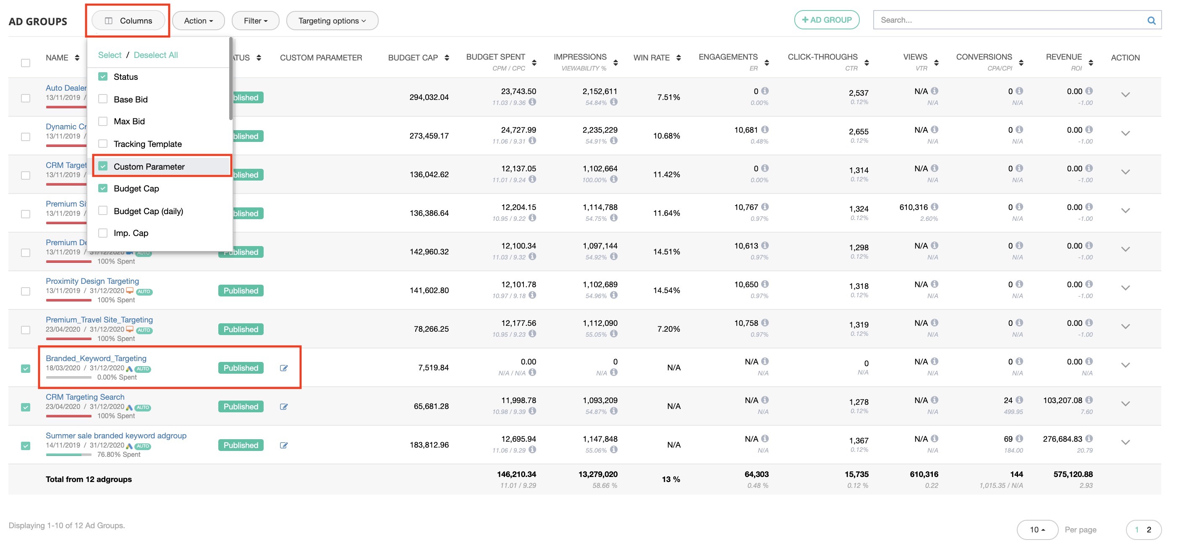The image size is (1178, 545).
Task: Open the Filter menu
Action: coord(255,21)
